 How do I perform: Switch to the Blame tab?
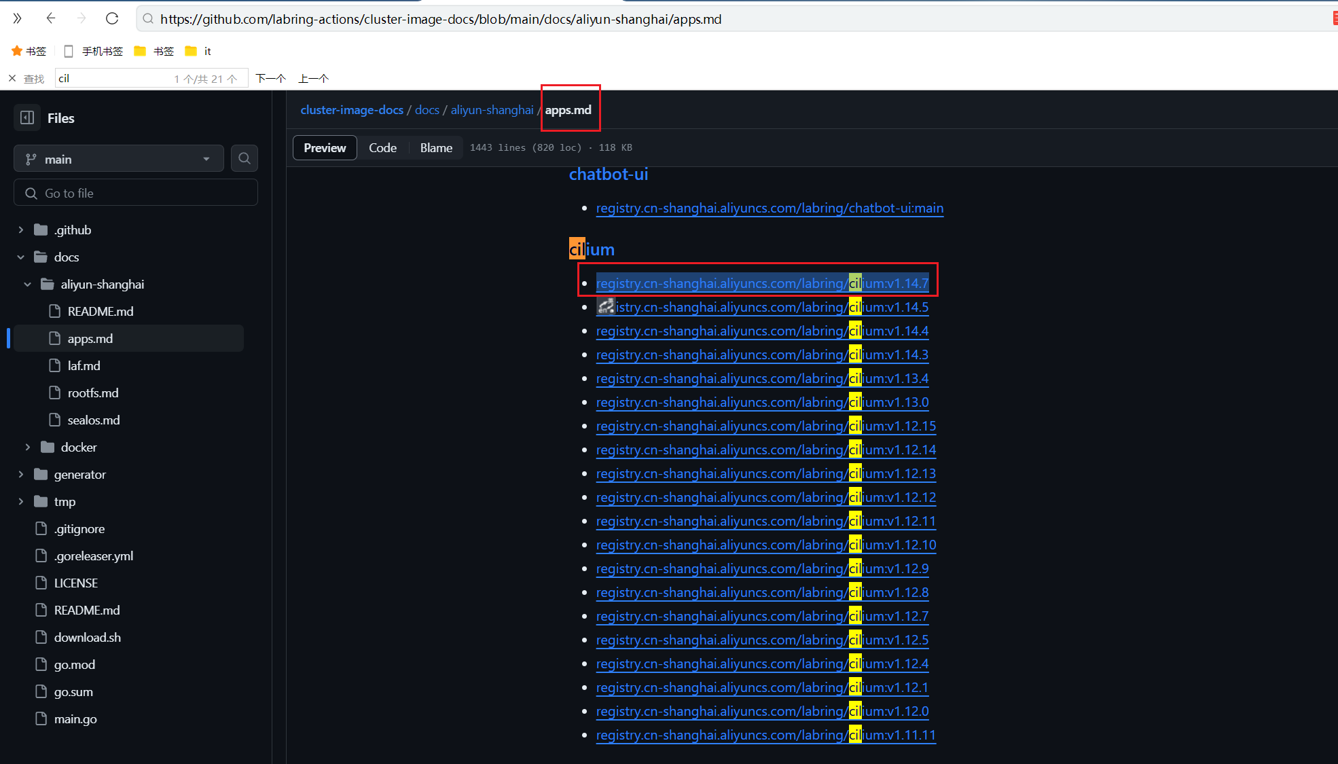point(436,147)
